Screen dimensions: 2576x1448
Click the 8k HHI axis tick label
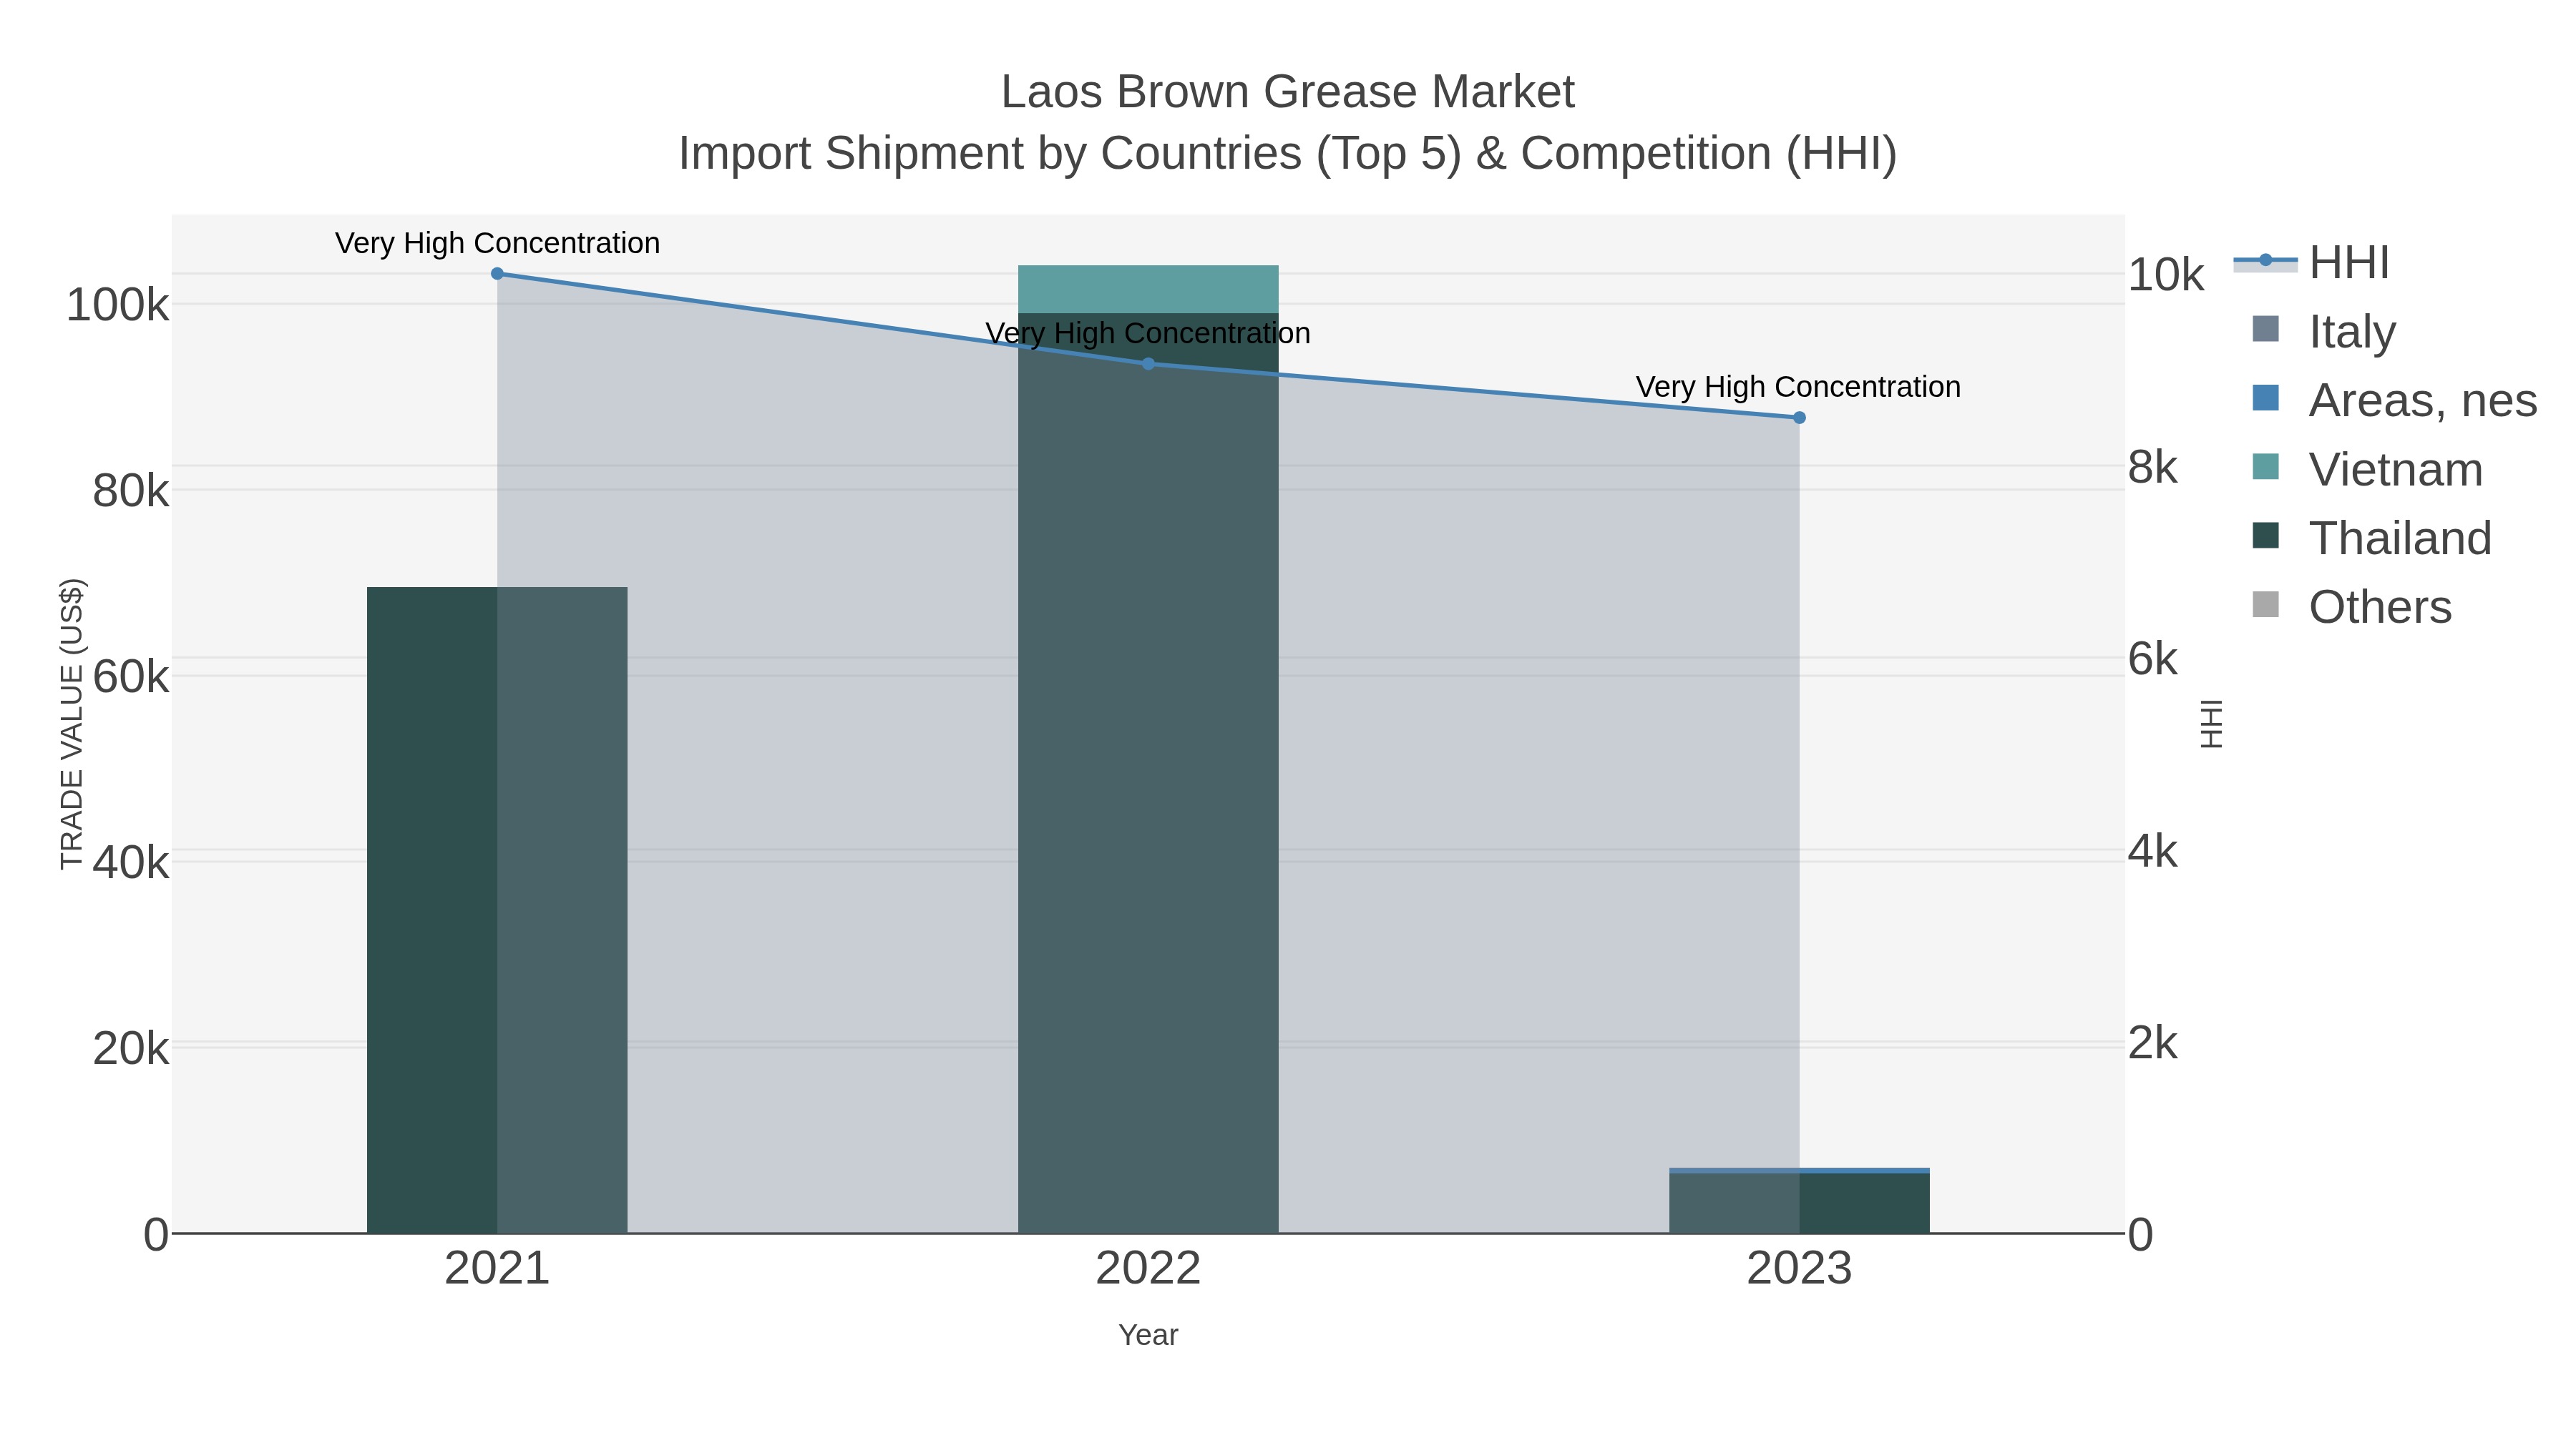(2153, 467)
